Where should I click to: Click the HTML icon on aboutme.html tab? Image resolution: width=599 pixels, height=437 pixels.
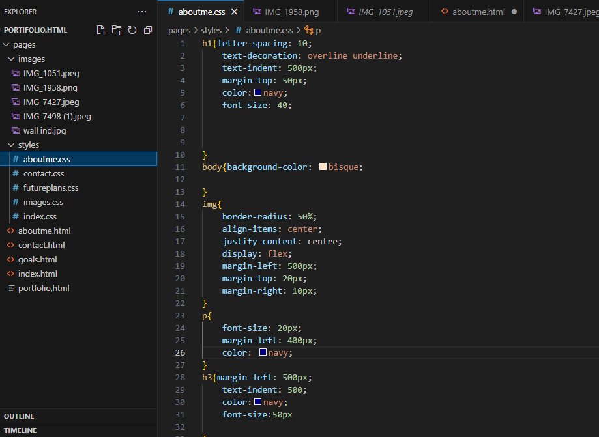point(445,12)
